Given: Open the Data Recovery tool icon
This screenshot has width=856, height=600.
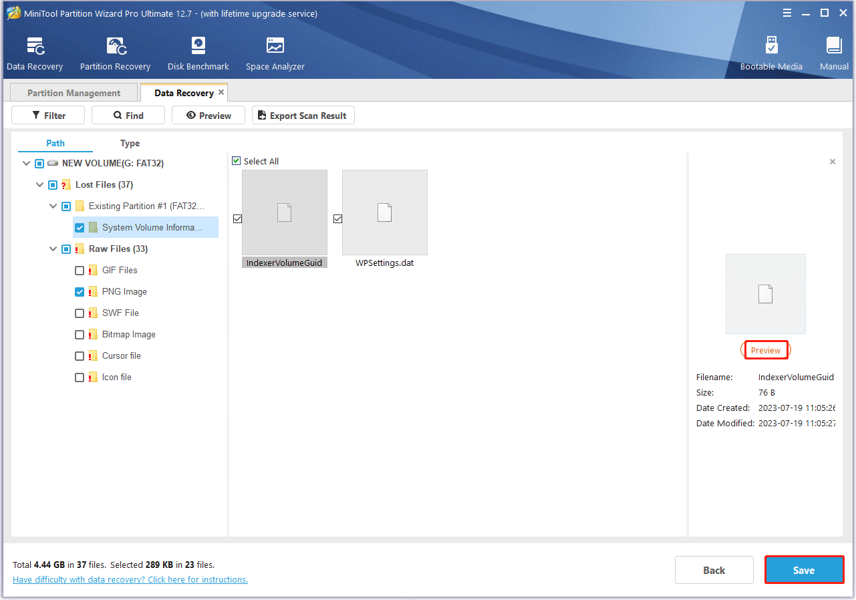Looking at the screenshot, I should (x=35, y=45).
